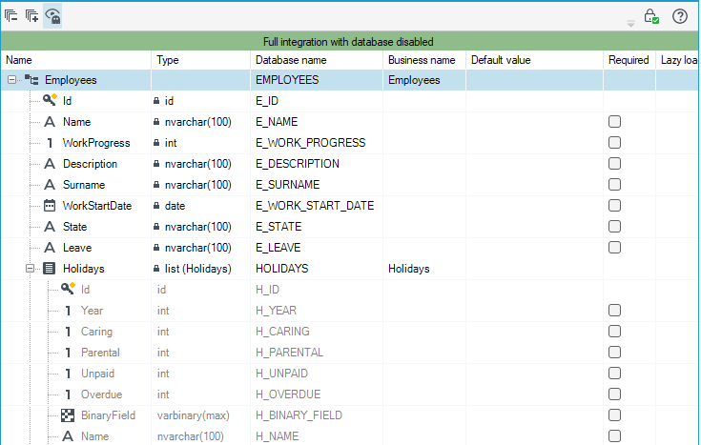This screenshot has width=701, height=445.
Task: Select the WorkProgress field row
Action: point(350,143)
